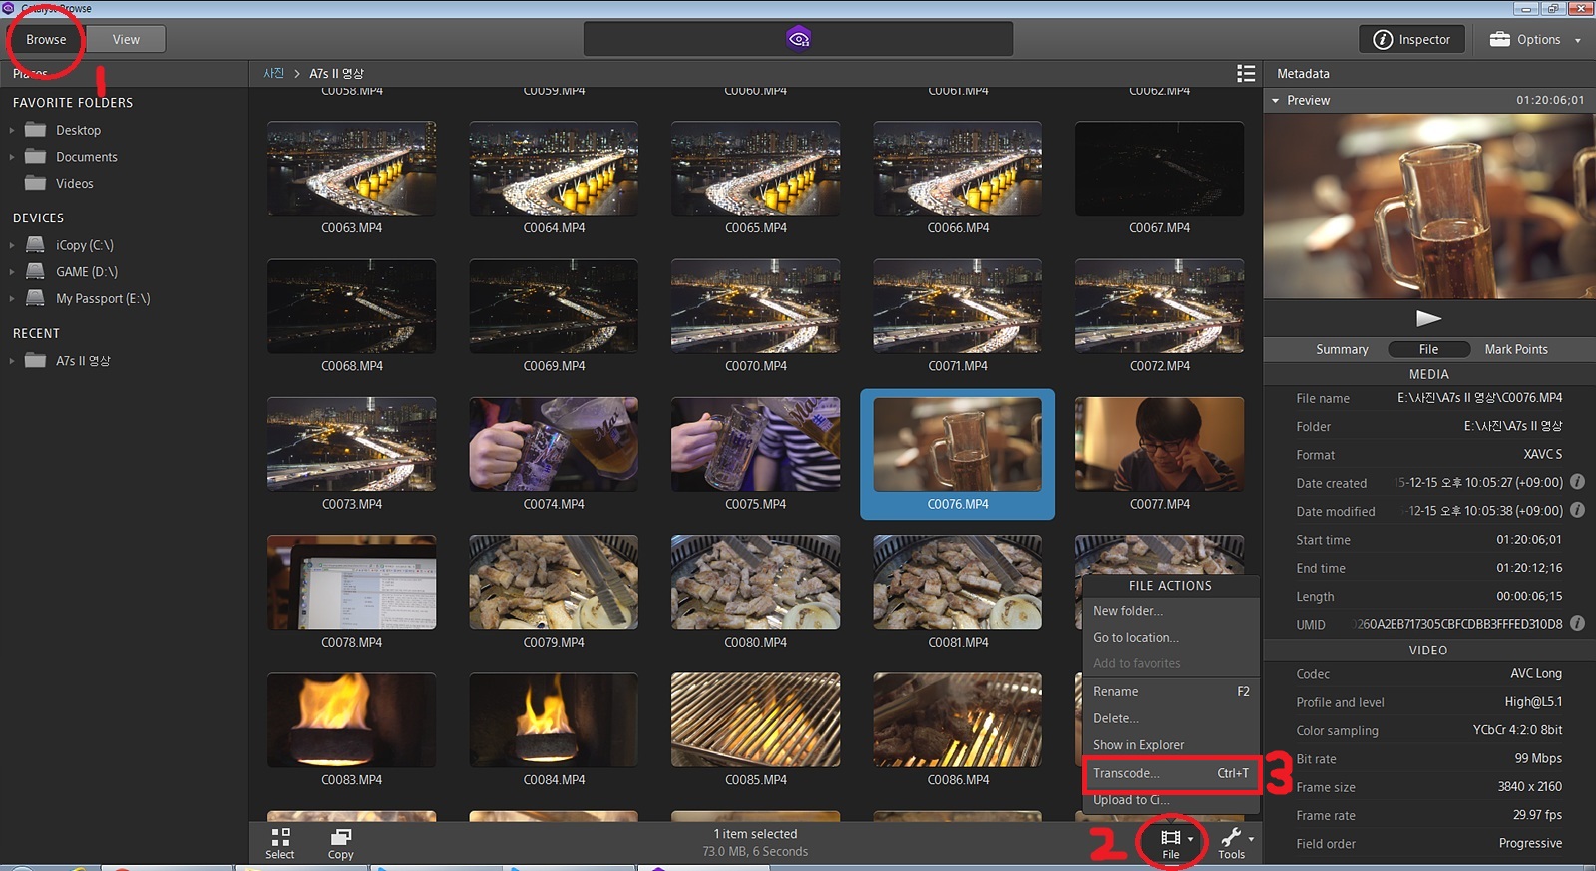Open the Videos favorite folder
The height and width of the screenshot is (871, 1596).
click(x=74, y=183)
